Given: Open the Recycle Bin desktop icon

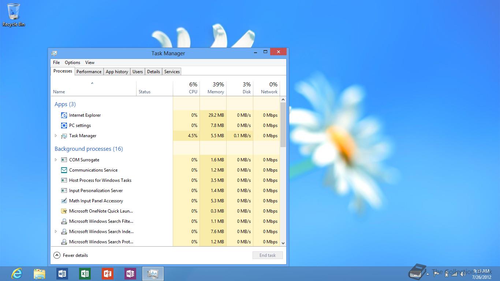Looking at the screenshot, I should click(x=14, y=15).
